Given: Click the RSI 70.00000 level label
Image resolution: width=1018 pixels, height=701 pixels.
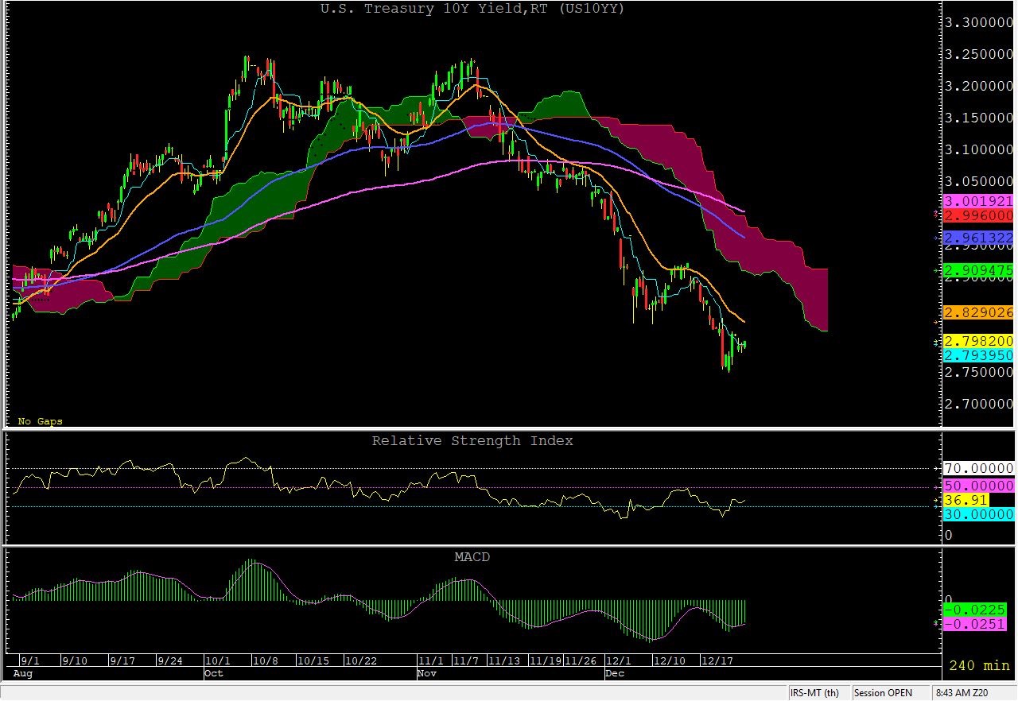Looking at the screenshot, I should click(978, 469).
